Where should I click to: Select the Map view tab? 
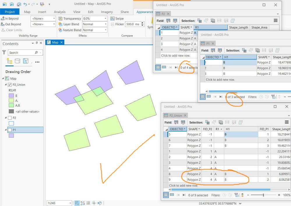point(55,42)
